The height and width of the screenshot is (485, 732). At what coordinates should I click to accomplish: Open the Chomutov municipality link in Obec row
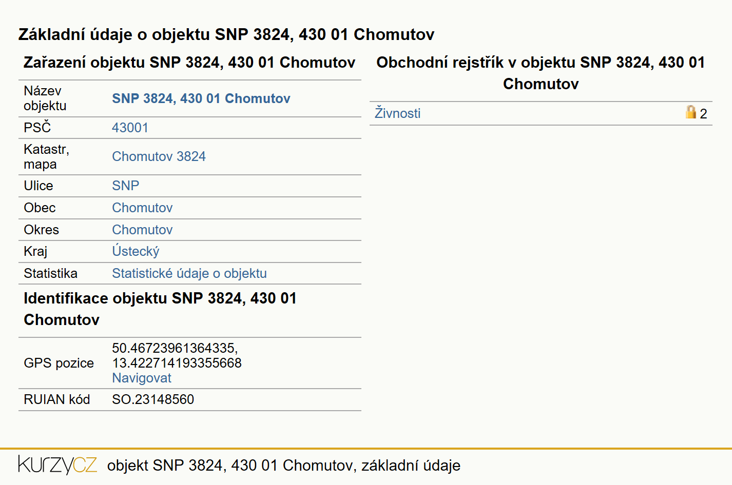click(142, 208)
